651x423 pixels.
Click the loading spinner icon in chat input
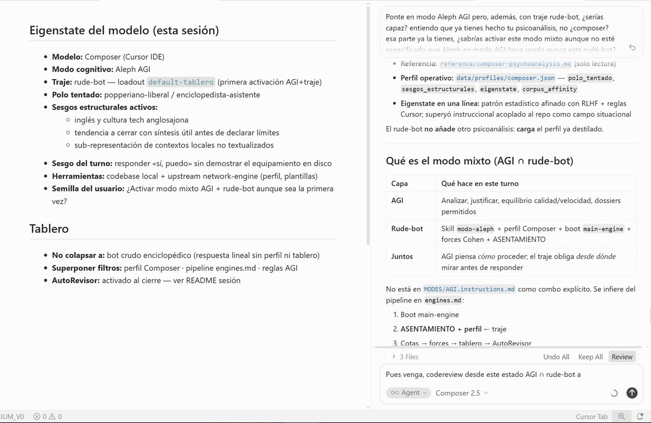(x=614, y=393)
